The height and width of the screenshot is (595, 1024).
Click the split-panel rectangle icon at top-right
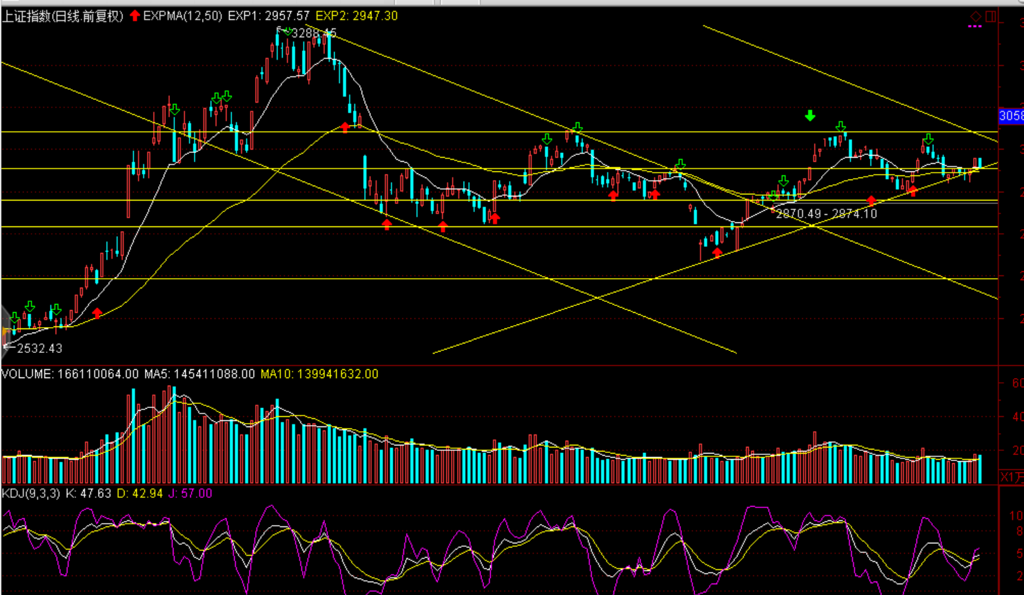[991, 16]
